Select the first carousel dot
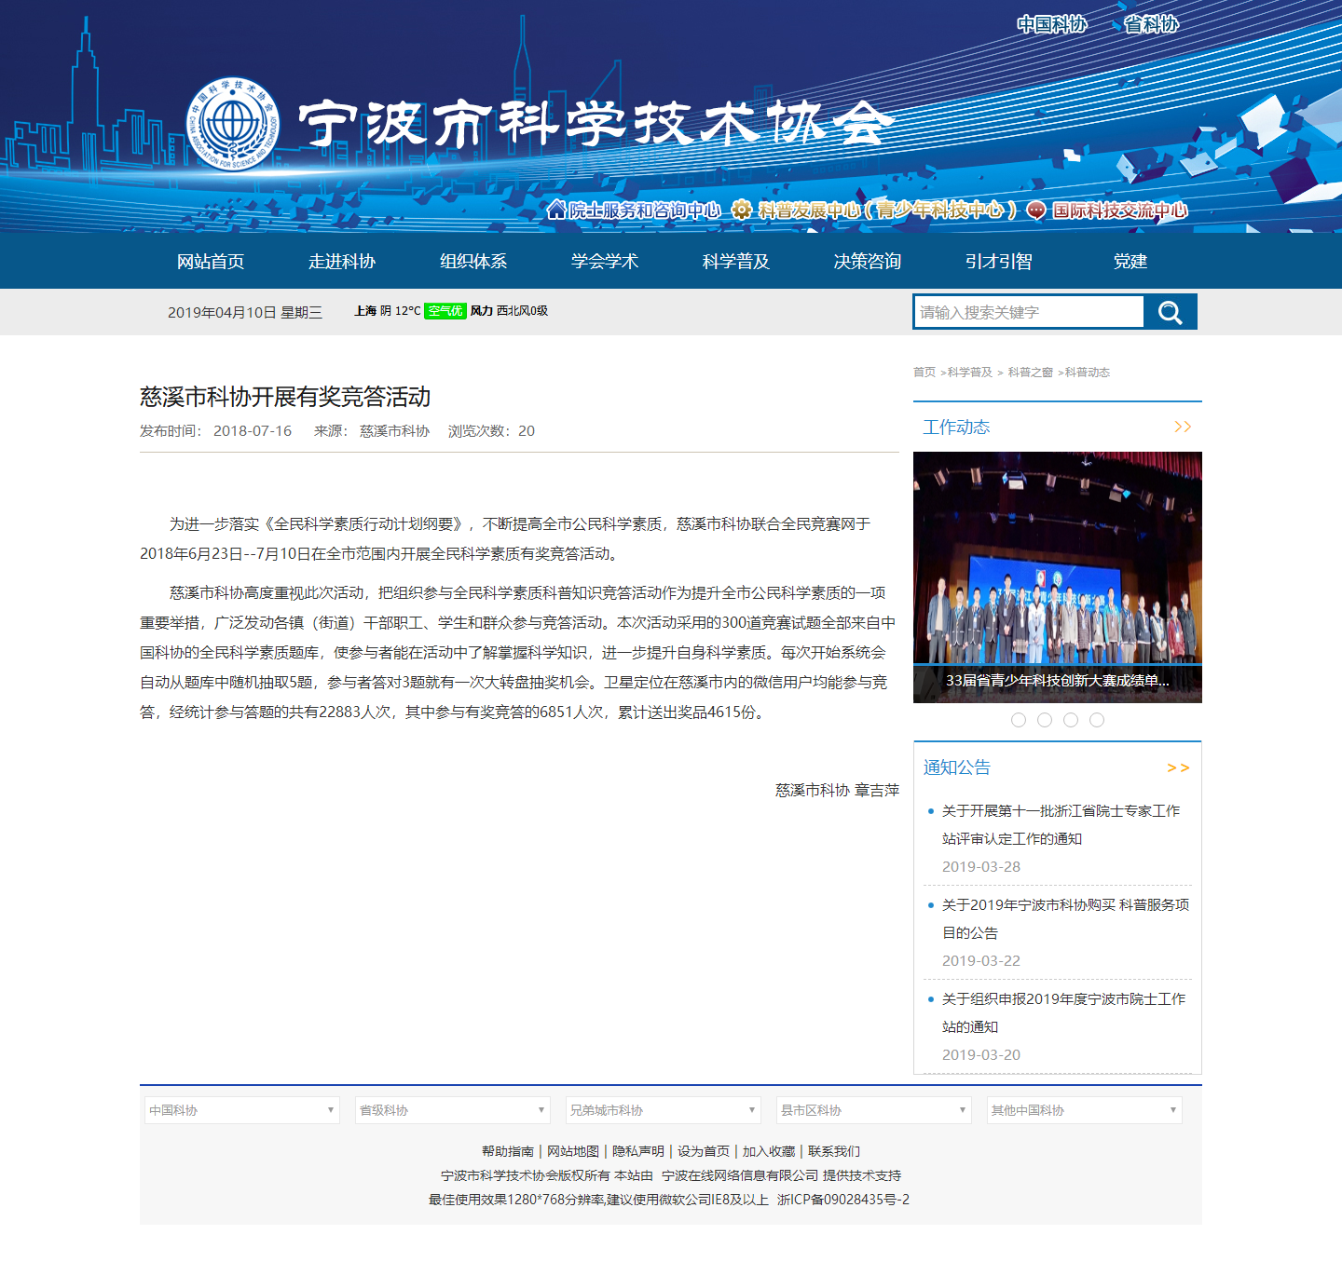The width and height of the screenshot is (1342, 1262). 1019,720
